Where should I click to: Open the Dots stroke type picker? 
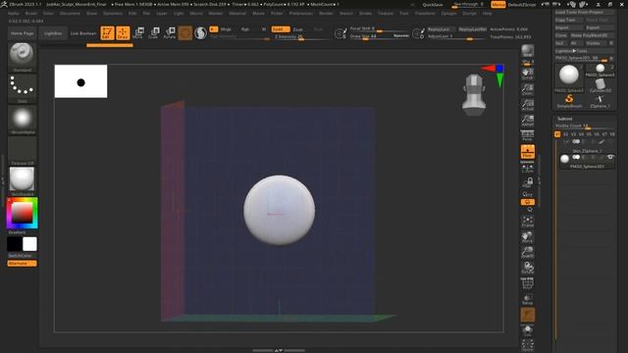coord(22,88)
